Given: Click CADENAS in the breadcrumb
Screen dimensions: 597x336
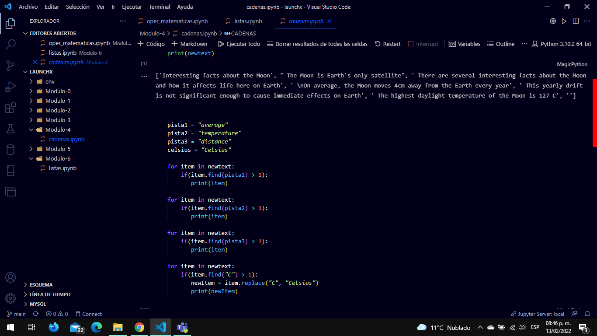Looking at the screenshot, I should (x=240, y=33).
